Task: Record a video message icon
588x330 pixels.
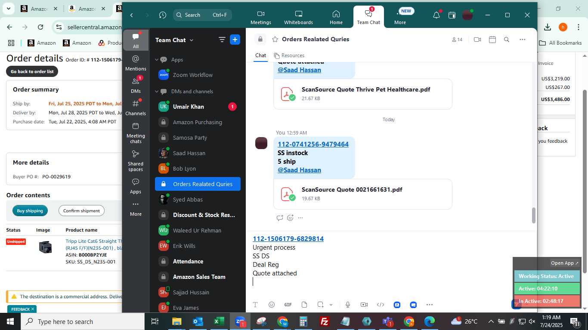Action: coord(364,305)
